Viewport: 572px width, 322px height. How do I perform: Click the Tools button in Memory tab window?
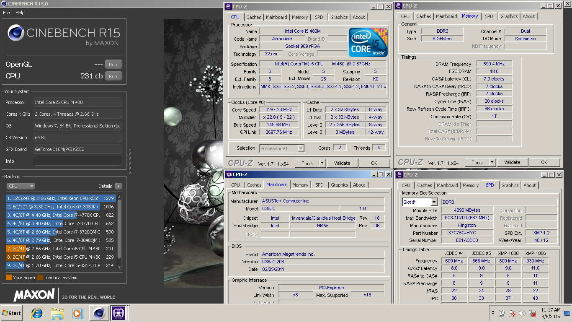click(x=477, y=162)
